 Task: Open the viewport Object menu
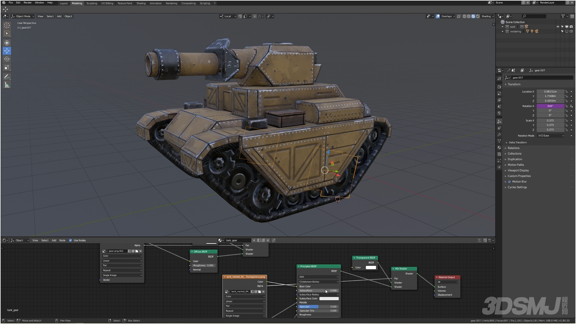pyautogui.click(x=68, y=16)
